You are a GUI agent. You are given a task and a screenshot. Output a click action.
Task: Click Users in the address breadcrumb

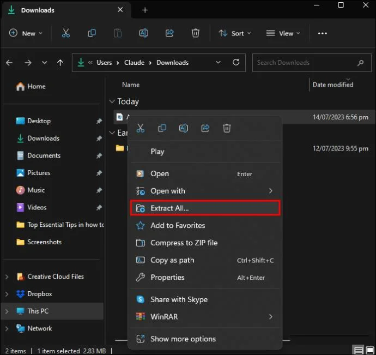104,63
